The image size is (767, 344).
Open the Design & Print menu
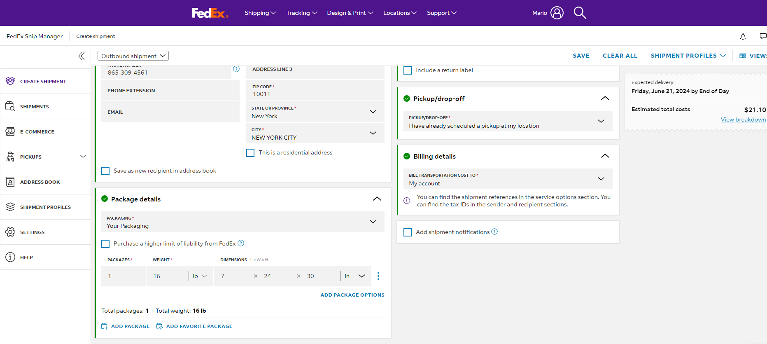click(x=350, y=13)
